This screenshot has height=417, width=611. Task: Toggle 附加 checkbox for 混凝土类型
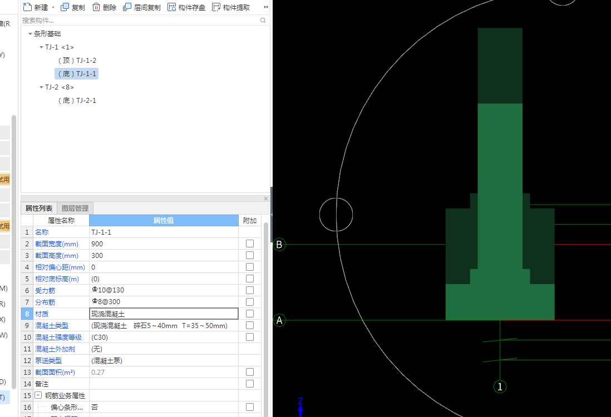[250, 325]
